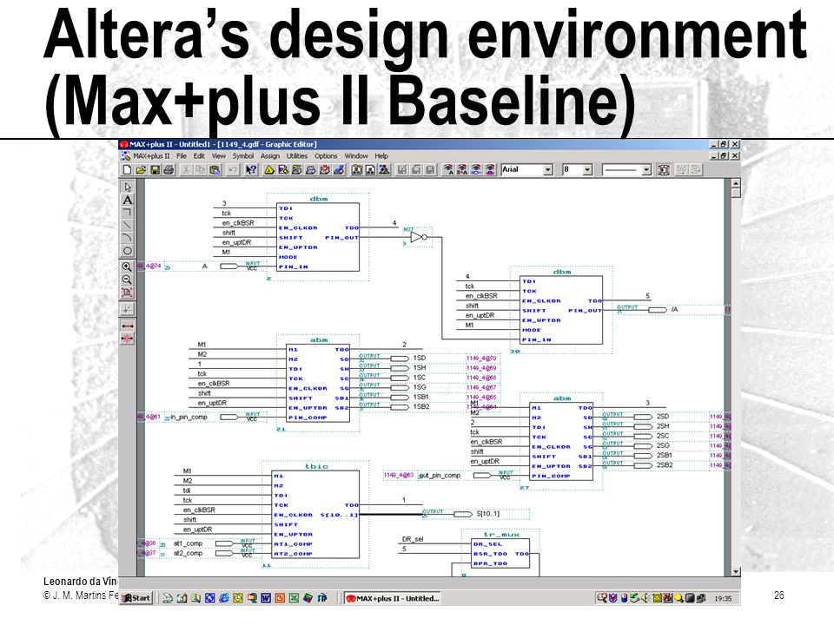Click the Save icon

pyautogui.click(x=156, y=170)
